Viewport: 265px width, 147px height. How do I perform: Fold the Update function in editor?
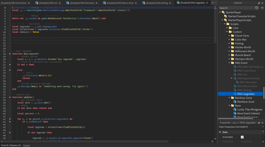pos(10,97)
